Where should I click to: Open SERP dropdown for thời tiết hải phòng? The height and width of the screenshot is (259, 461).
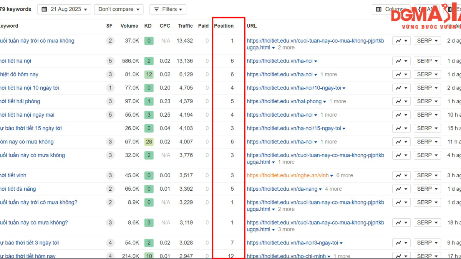[427, 101]
